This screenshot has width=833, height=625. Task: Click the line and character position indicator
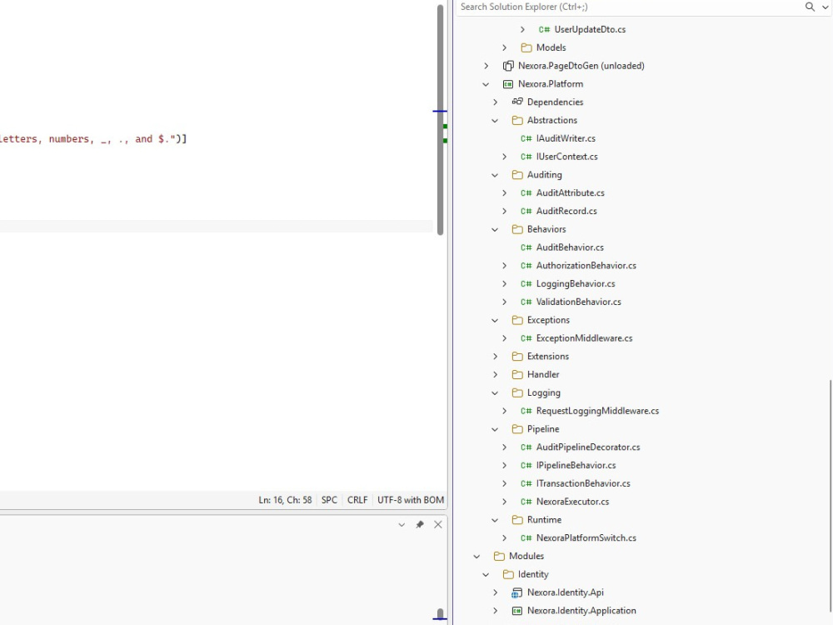pyautogui.click(x=285, y=500)
